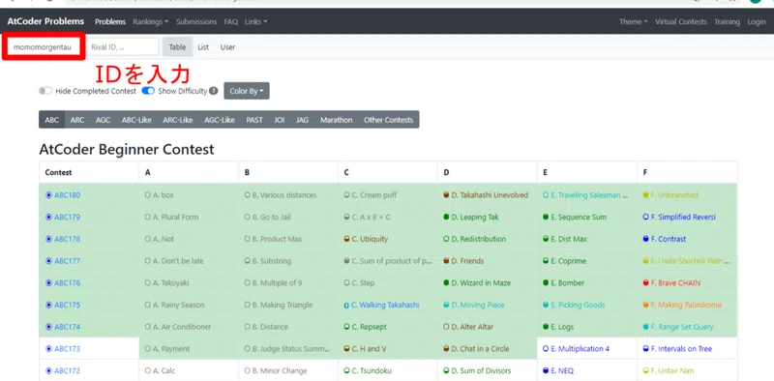774x381 pixels.
Task: Open the Submissions page
Action: click(196, 21)
